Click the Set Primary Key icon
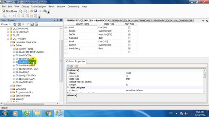Viewport: 209px width, 117px height. point(9,16)
